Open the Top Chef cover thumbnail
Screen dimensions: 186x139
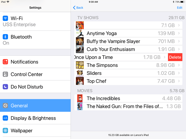pyautogui.click(x=80, y=81)
